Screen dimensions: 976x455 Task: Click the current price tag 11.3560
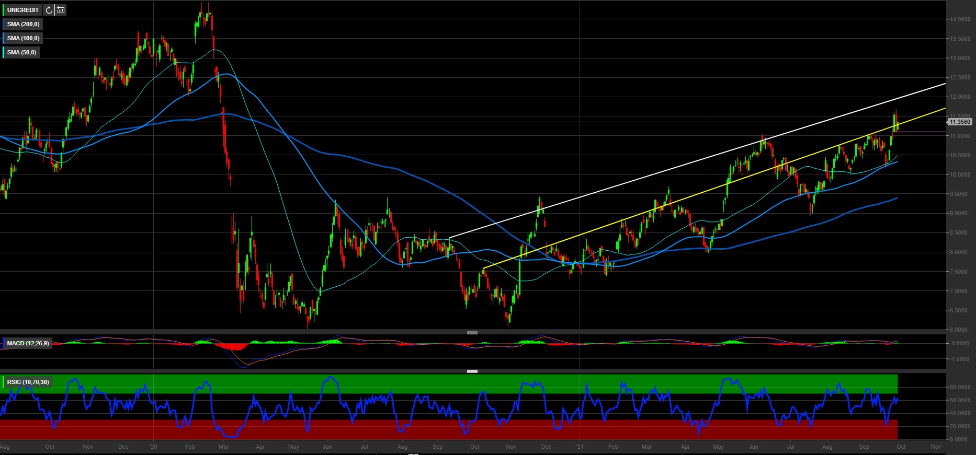click(x=960, y=122)
